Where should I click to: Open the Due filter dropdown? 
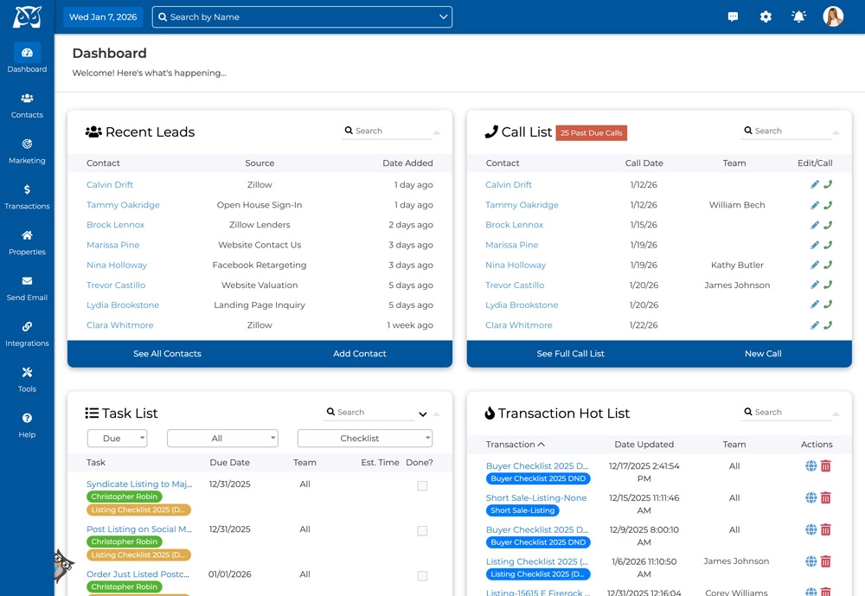117,438
